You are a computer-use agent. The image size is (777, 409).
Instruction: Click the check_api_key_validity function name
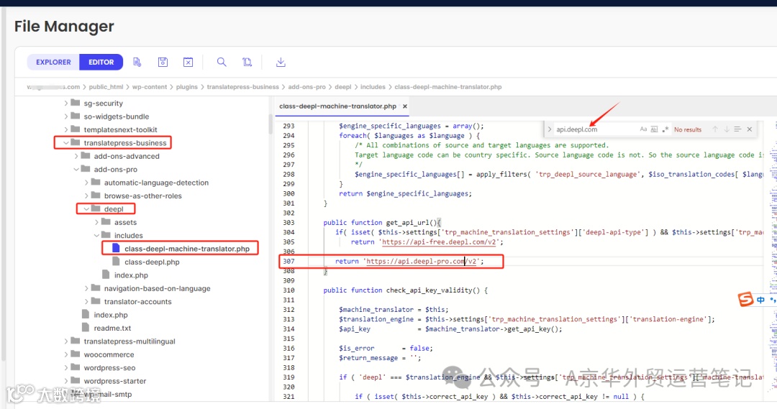[x=429, y=290]
